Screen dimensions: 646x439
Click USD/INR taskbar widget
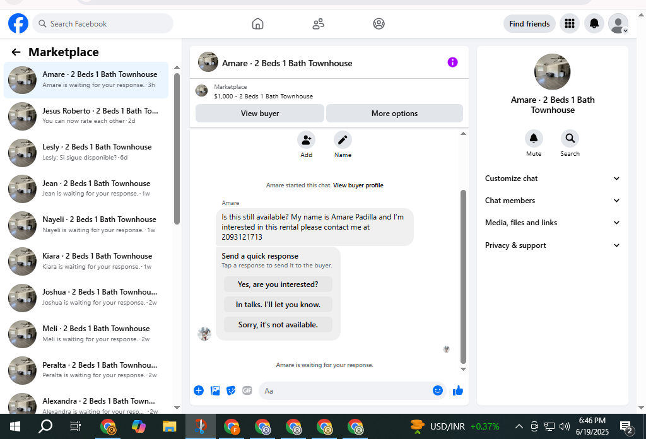454,426
